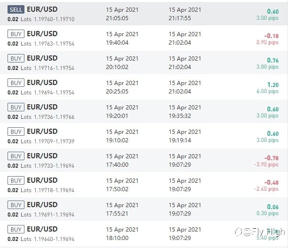Image resolution: width=288 pixels, height=248 pixels.
Task: Click BUY badge of trade opened 19:40:04
Action: 16,34
